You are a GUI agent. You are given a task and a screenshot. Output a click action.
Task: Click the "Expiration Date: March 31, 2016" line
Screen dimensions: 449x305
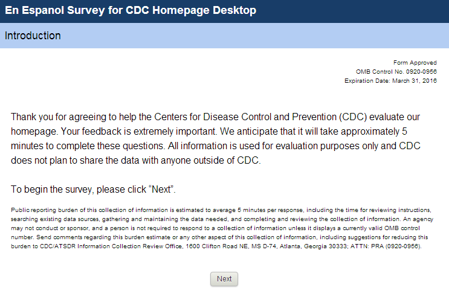click(390, 80)
